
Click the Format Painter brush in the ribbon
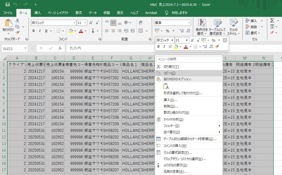[17, 33]
